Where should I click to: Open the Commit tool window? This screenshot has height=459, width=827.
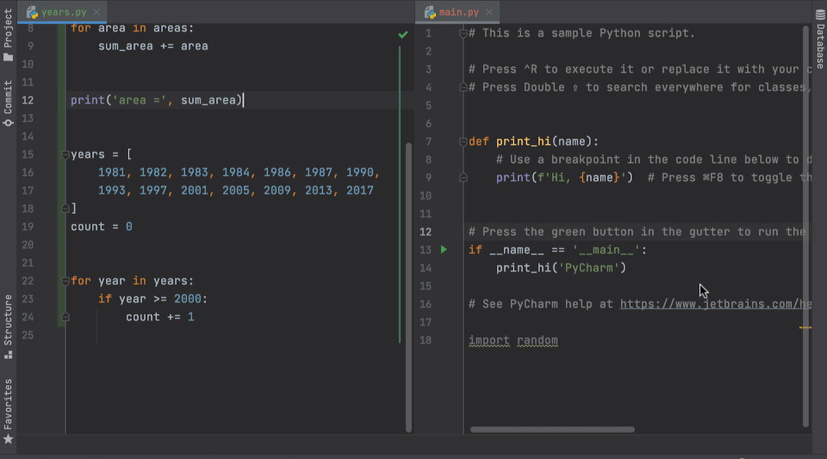coord(8,103)
